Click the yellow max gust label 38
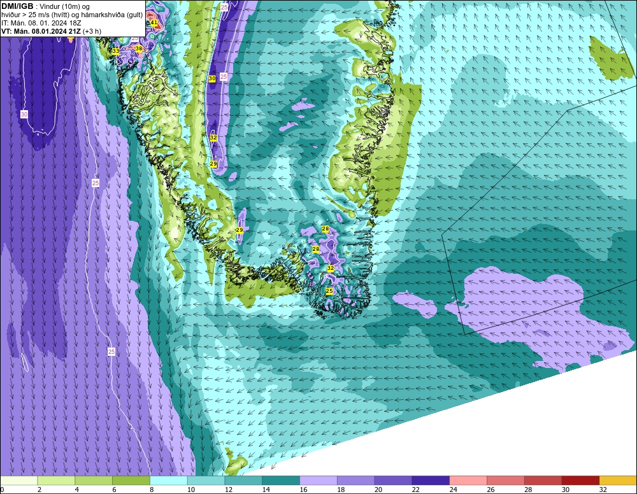 [x=139, y=49]
